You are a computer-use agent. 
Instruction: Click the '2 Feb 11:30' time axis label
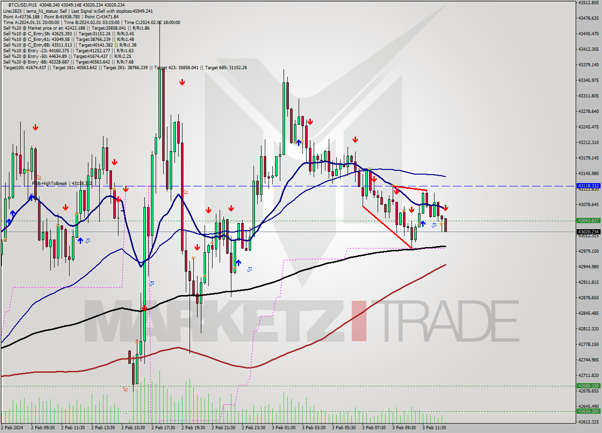pyautogui.click(x=73, y=428)
